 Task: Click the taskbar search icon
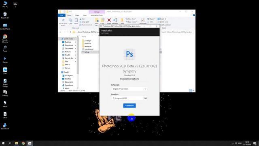10,143
